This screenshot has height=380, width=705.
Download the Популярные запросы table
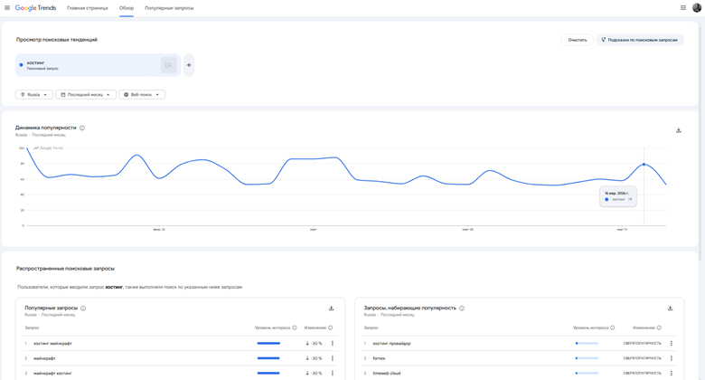332,309
